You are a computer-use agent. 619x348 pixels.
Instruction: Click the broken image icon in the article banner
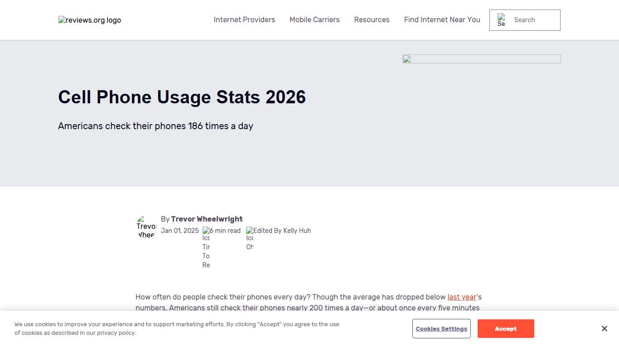point(406,59)
